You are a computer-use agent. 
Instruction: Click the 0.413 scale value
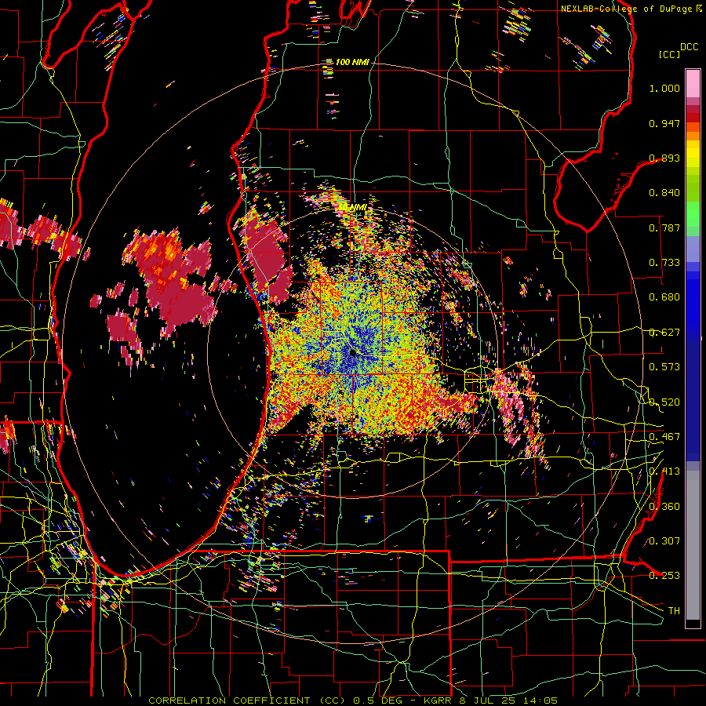pos(664,471)
